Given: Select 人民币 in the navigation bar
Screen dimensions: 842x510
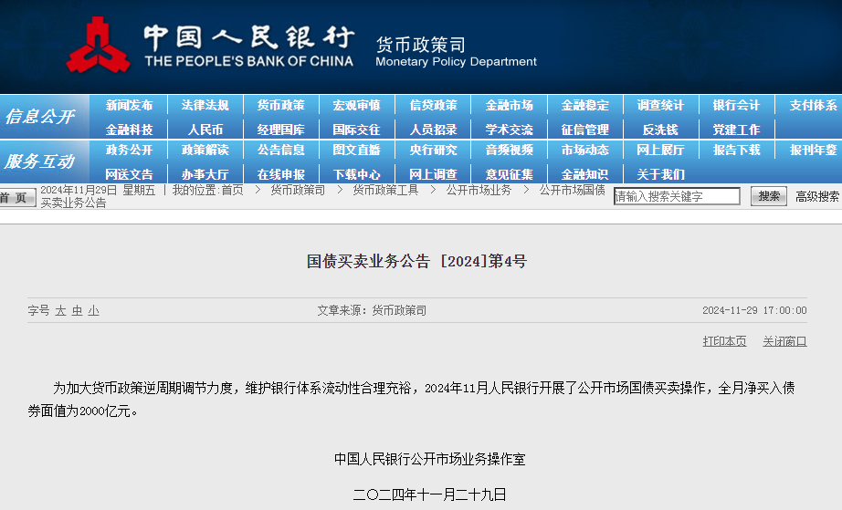Looking at the screenshot, I should pyautogui.click(x=205, y=130).
